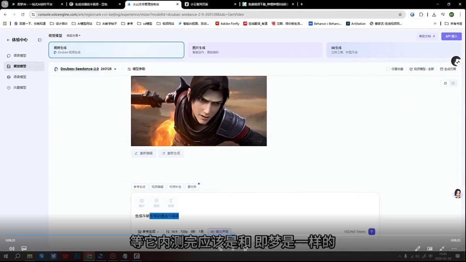The image size is (466, 262).
Task: Open the Doubao-Seedance-2.0 model dropdown
Action: pyautogui.click(x=86, y=69)
